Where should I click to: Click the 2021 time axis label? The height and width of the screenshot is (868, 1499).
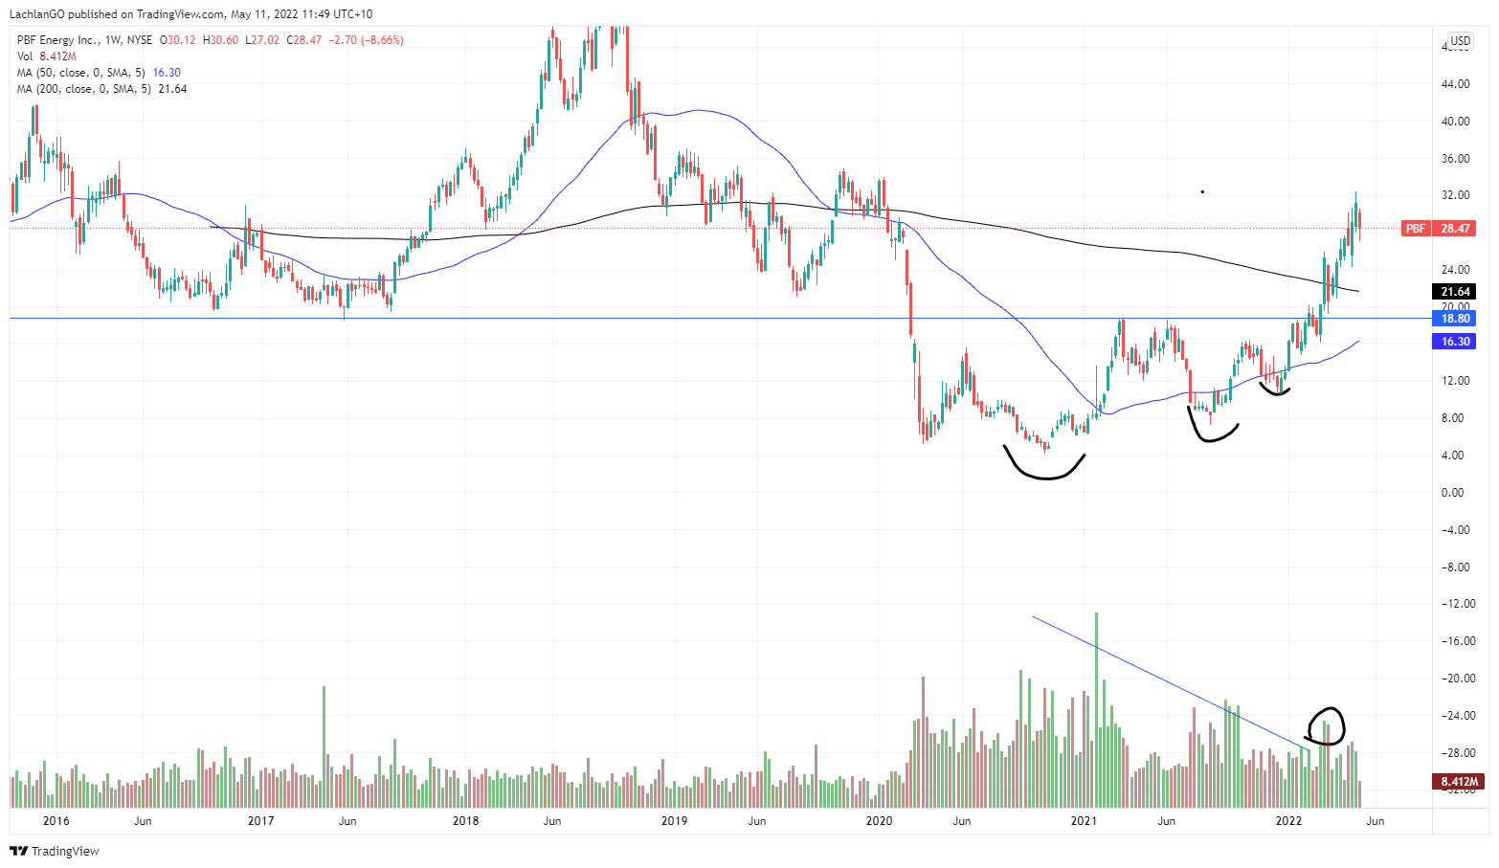click(1084, 821)
